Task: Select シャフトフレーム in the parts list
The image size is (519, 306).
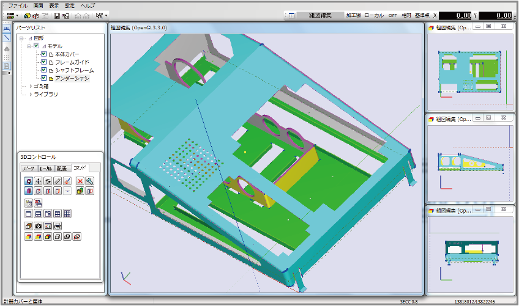Action: (75, 70)
